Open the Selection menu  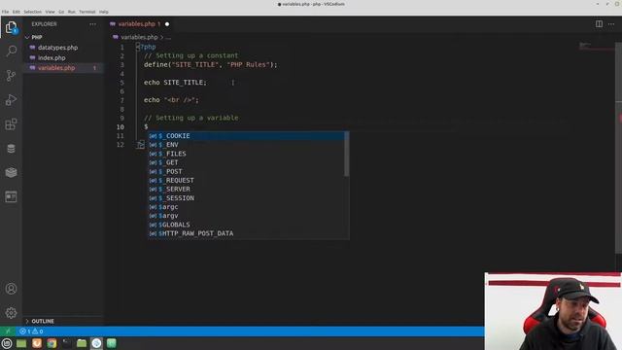(32, 12)
